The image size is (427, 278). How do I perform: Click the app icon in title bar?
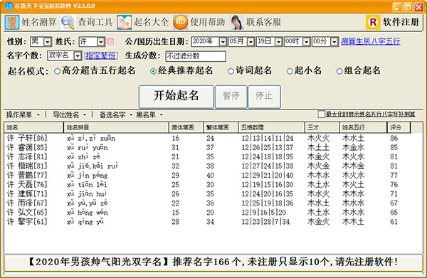click(9, 6)
